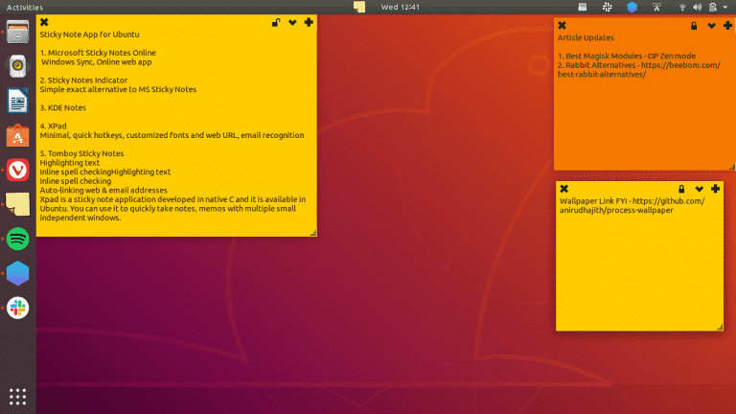The width and height of the screenshot is (736, 414).
Task: Open power icon in system menu
Action: (713, 7)
